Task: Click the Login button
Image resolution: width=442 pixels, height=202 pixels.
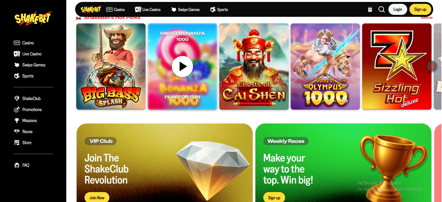Action: (398, 9)
